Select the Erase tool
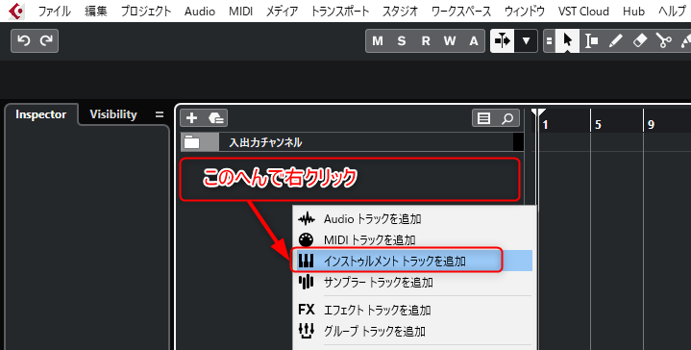Screen dimensions: 691x350 639,41
